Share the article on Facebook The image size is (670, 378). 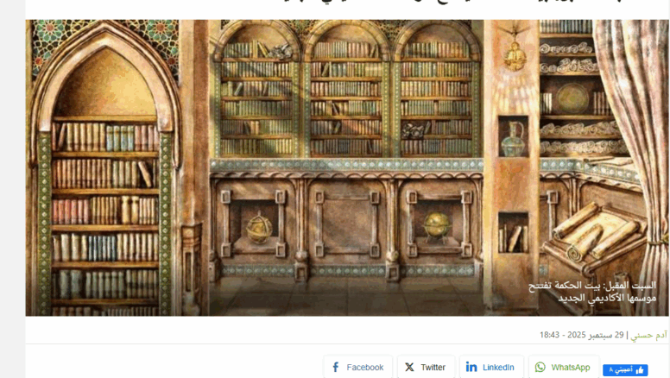click(358, 368)
